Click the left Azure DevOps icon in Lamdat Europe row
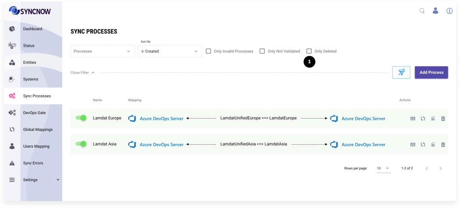The image size is (461, 208). click(x=132, y=119)
